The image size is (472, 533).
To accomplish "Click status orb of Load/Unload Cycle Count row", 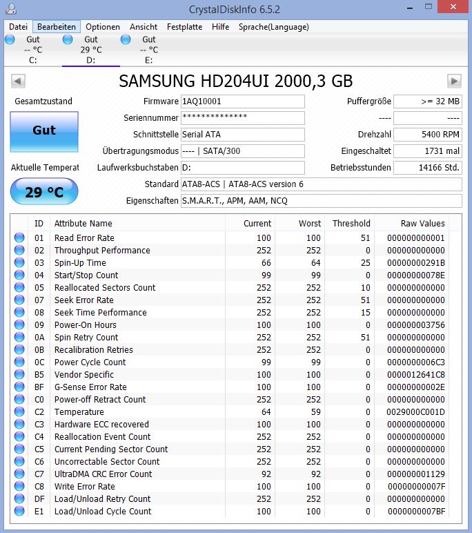I will pos(19,511).
